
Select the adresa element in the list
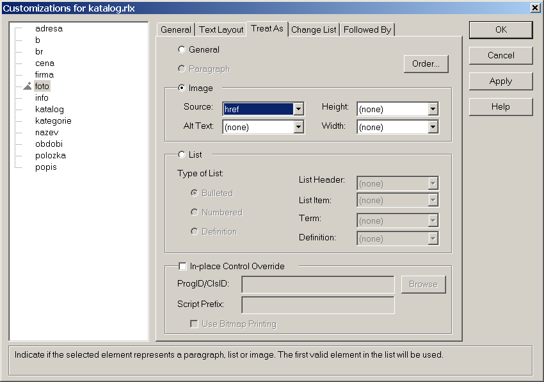pyautogui.click(x=49, y=29)
